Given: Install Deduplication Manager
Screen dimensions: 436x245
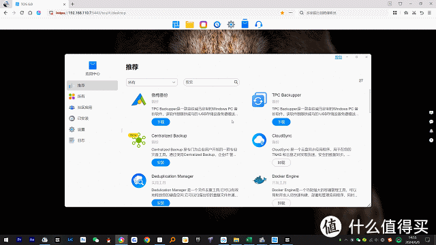Looking at the screenshot, I should [161, 203].
